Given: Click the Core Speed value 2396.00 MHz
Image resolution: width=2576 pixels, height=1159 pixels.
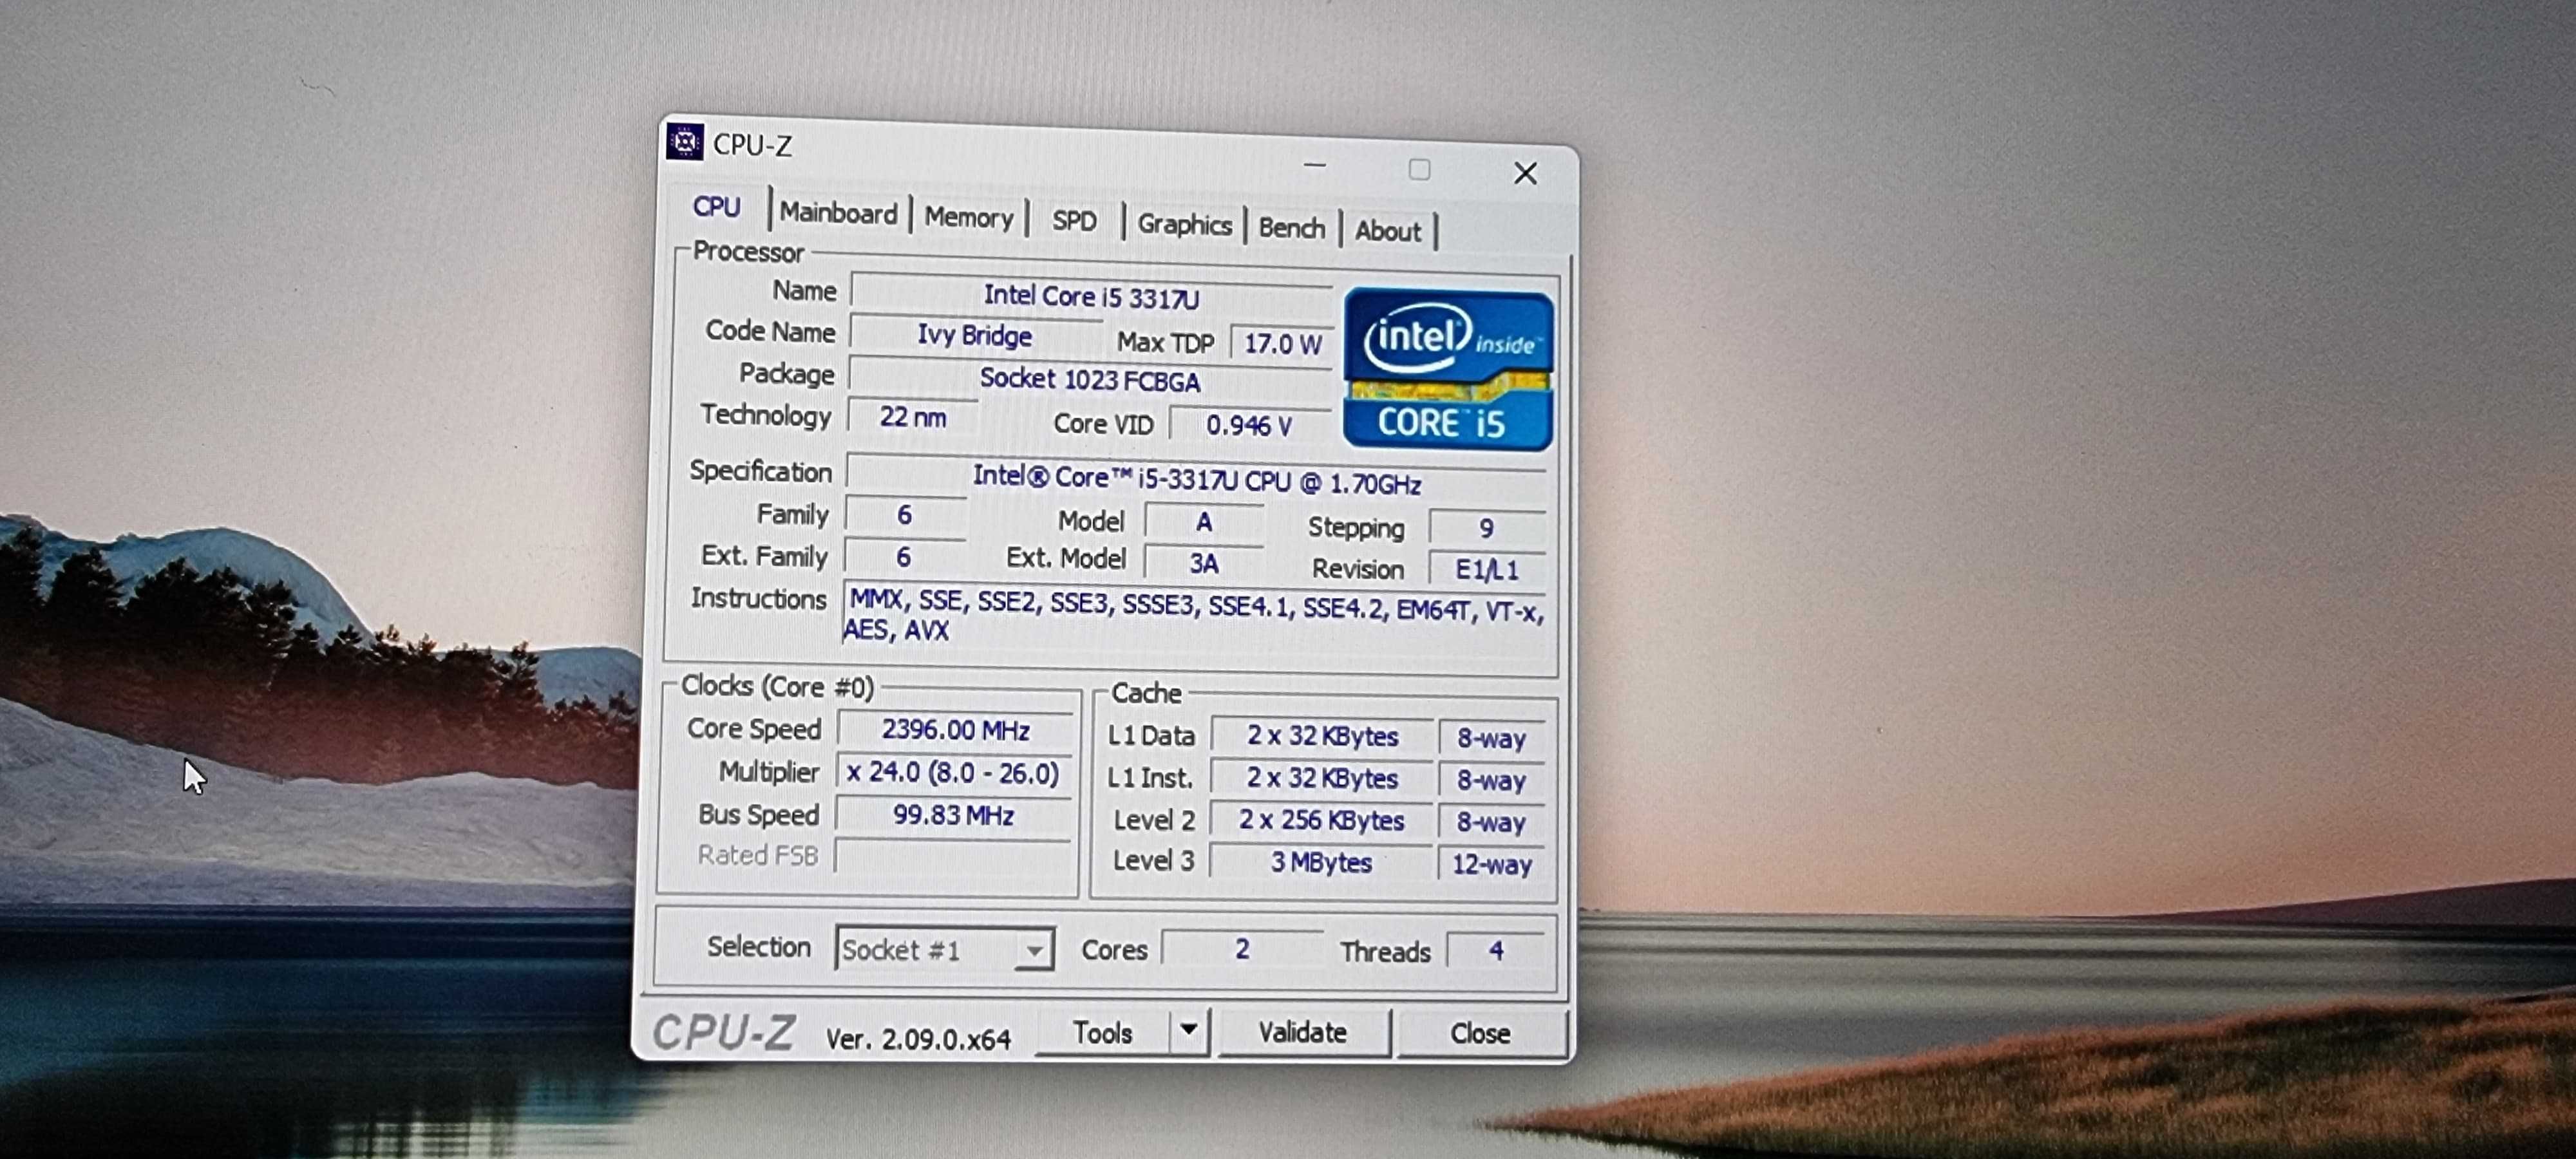Looking at the screenshot, I should 955,730.
